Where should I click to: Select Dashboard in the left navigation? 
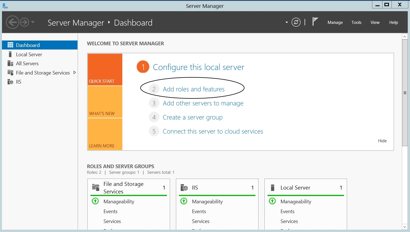pyautogui.click(x=28, y=45)
